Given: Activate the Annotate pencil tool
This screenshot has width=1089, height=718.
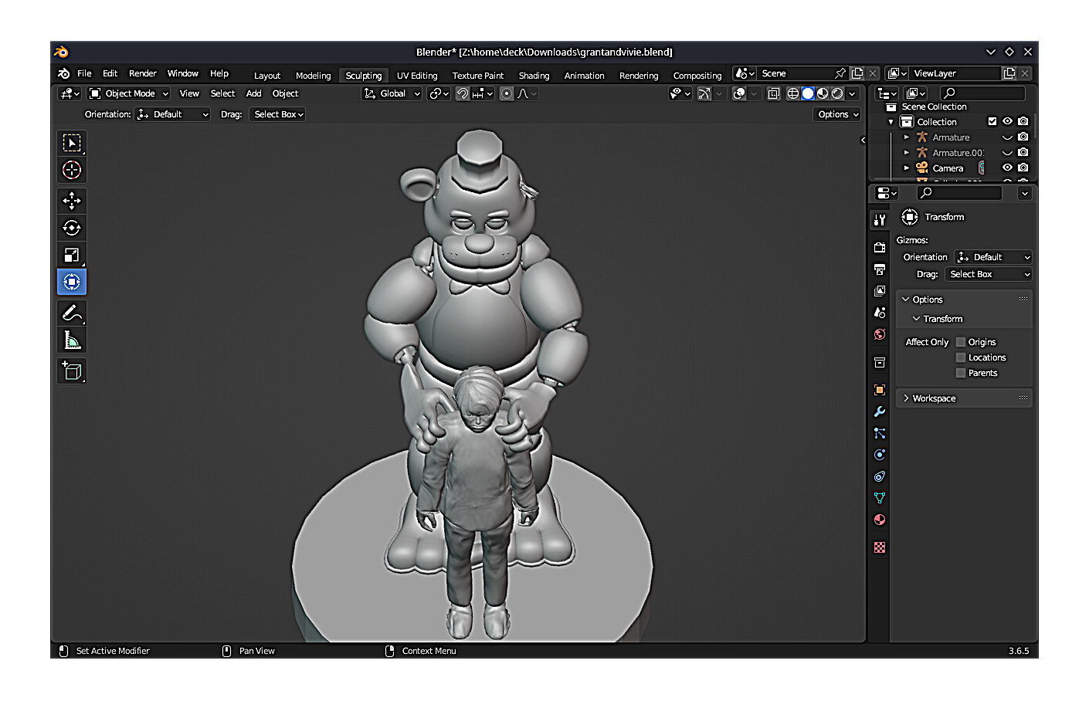Looking at the screenshot, I should [x=72, y=313].
